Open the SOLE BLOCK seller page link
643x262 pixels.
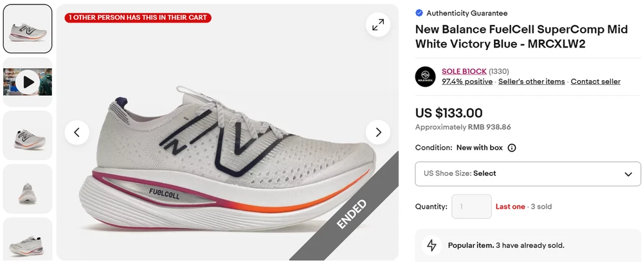tap(464, 71)
